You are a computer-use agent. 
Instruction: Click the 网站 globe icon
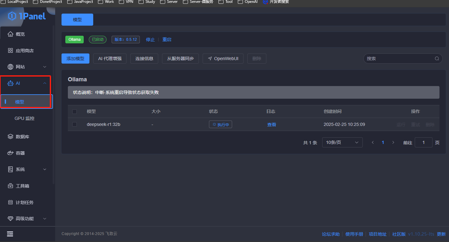10,67
